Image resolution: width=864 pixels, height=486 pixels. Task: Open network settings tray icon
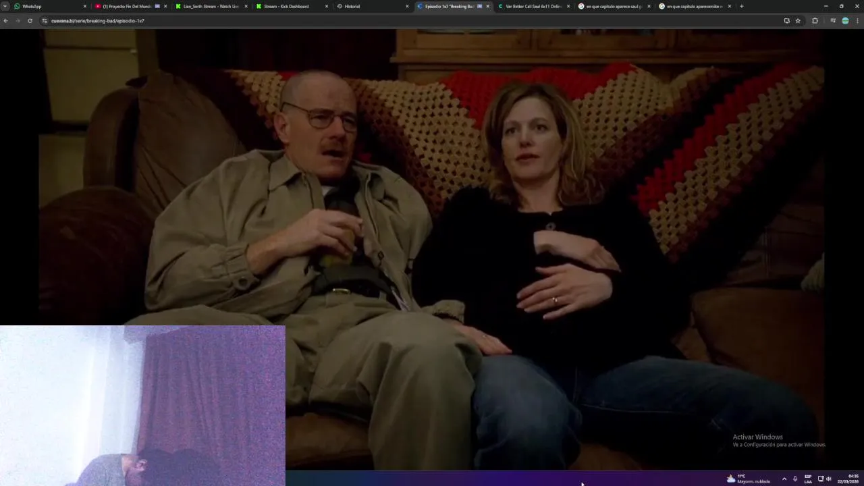821,479
